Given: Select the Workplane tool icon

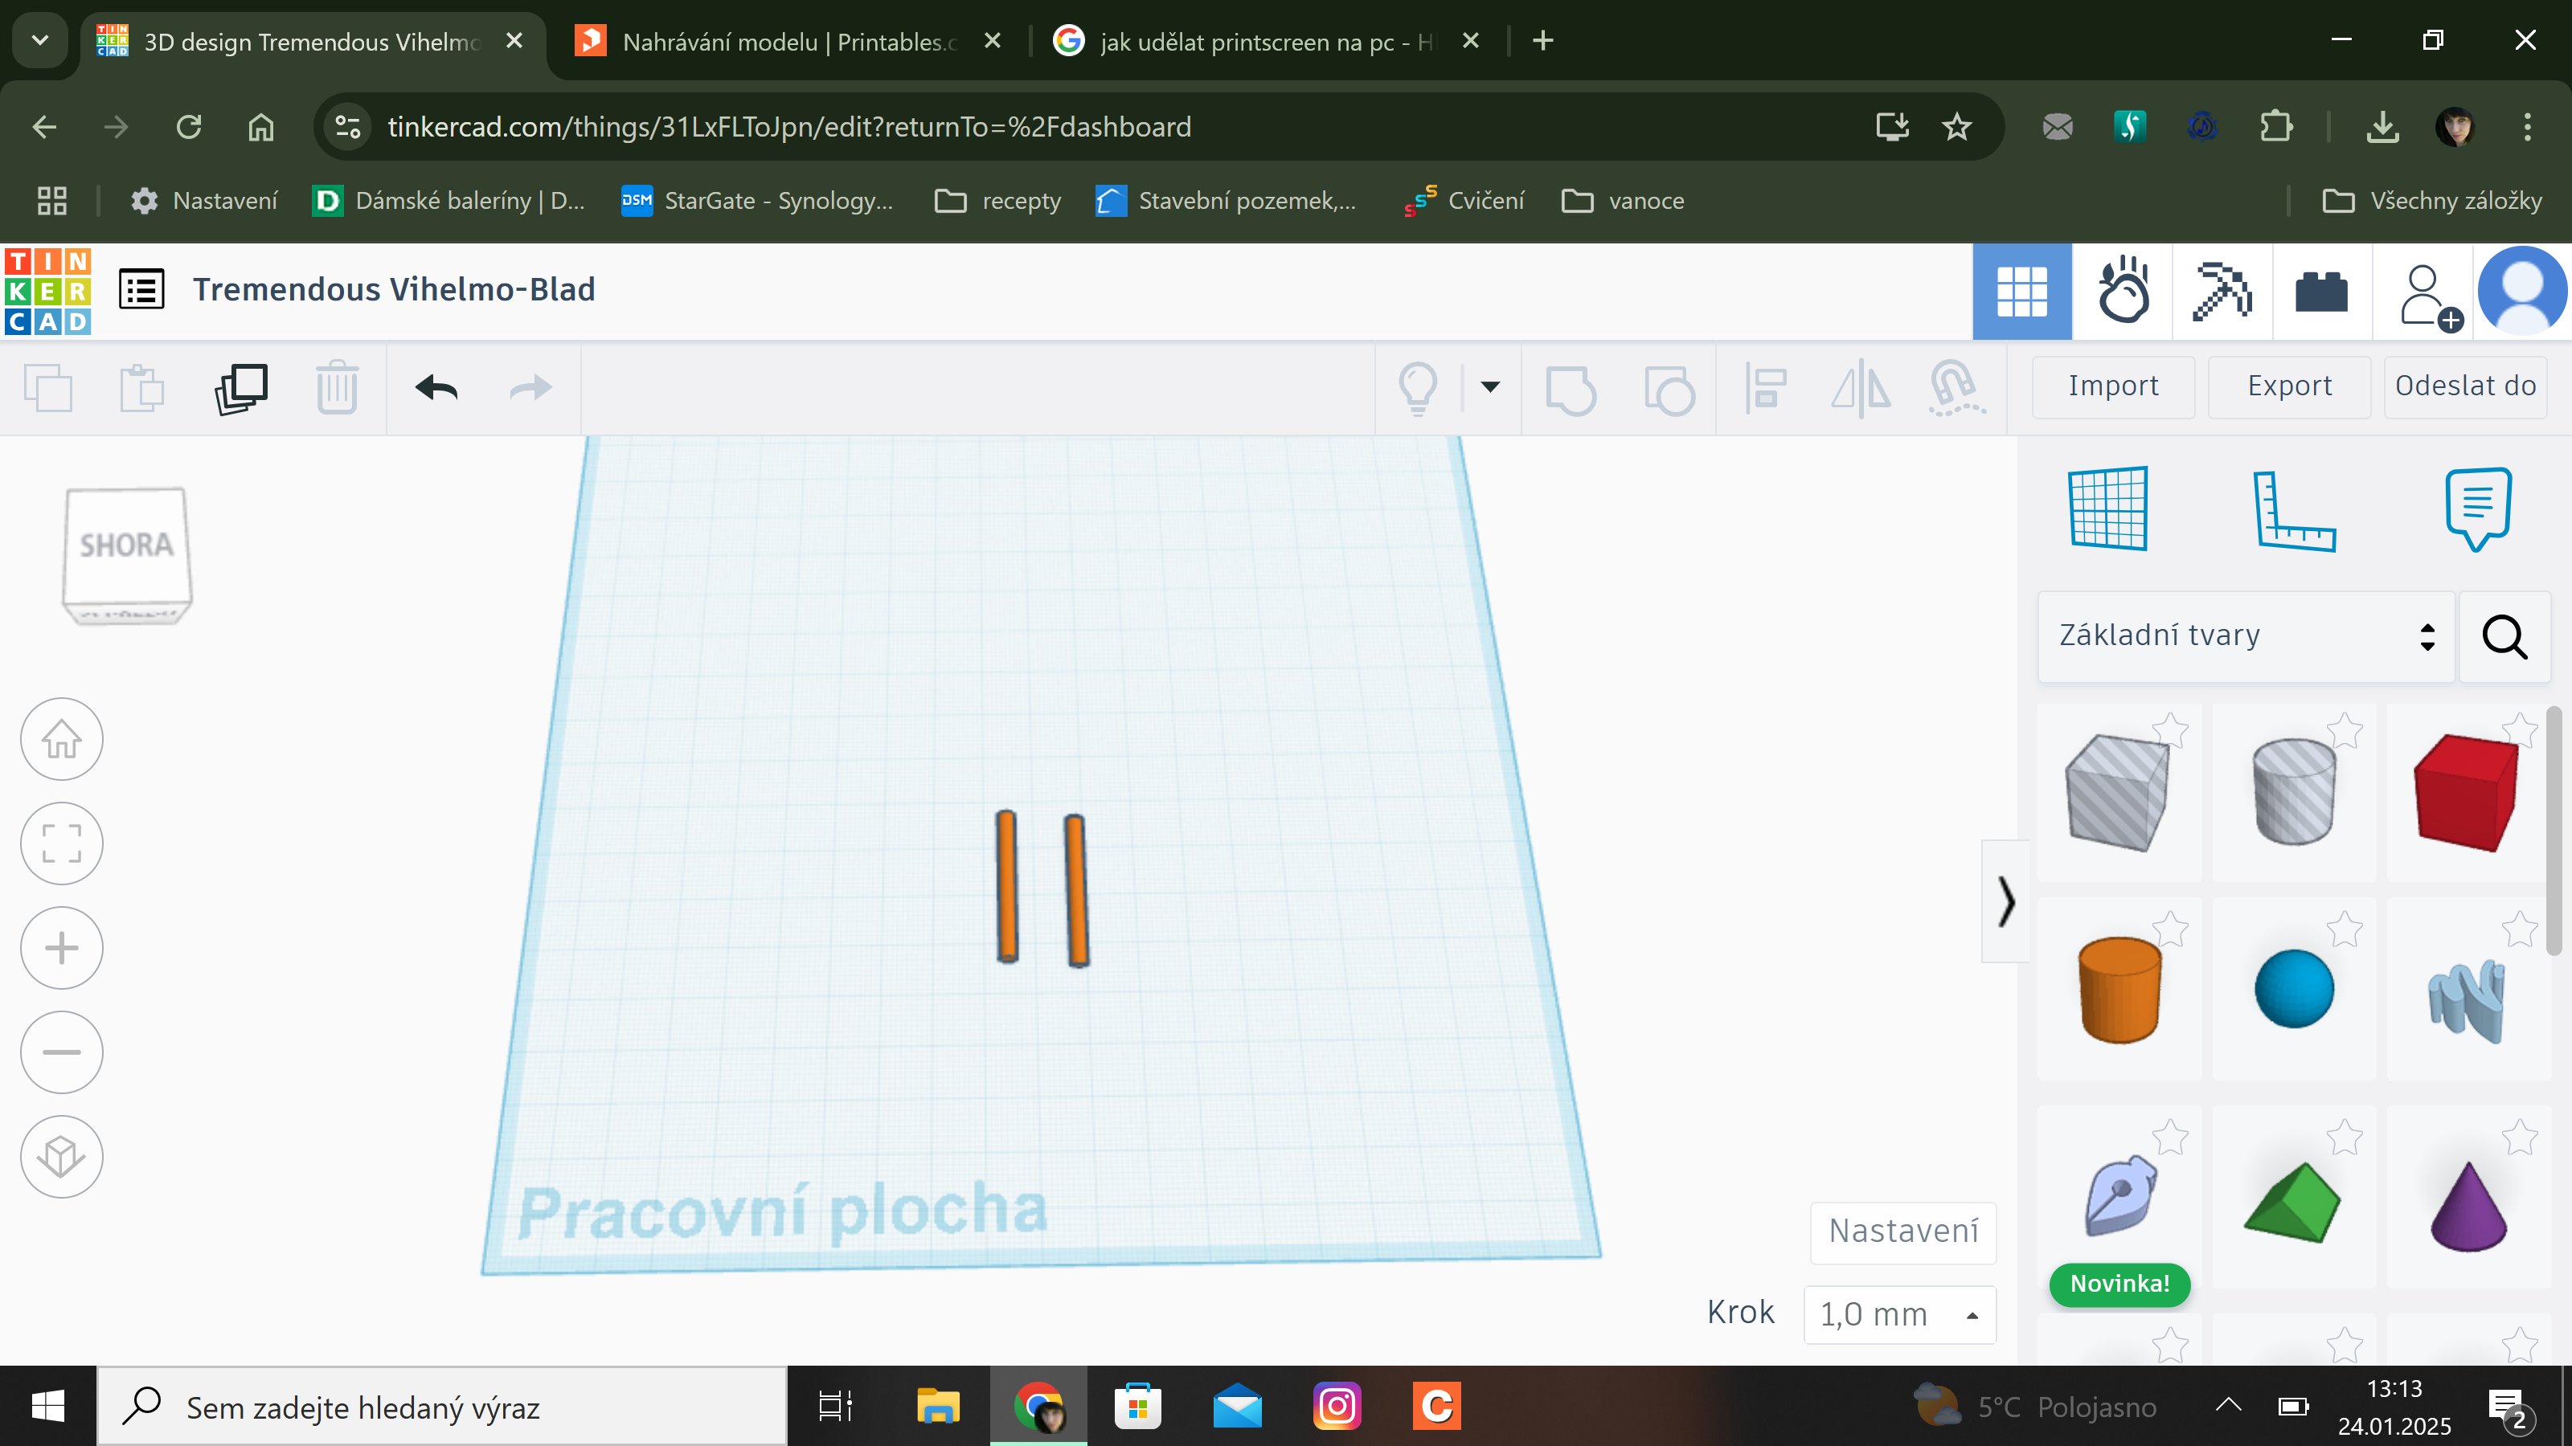Looking at the screenshot, I should (x=2107, y=508).
